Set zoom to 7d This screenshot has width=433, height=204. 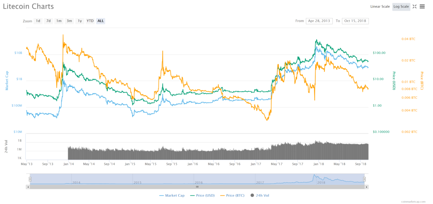tap(48, 21)
